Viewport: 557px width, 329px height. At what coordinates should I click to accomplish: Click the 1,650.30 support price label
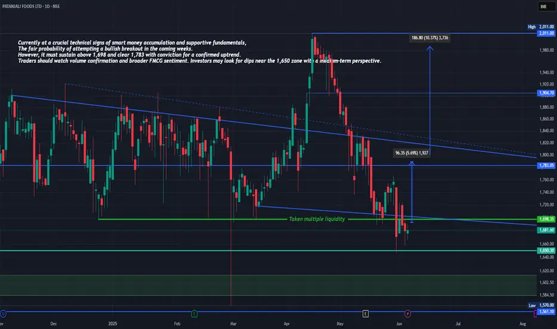[546, 251]
